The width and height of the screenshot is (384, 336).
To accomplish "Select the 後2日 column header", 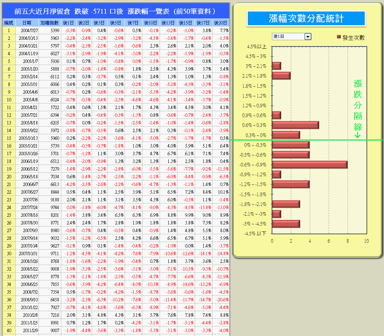I will pyautogui.click(x=84, y=23).
